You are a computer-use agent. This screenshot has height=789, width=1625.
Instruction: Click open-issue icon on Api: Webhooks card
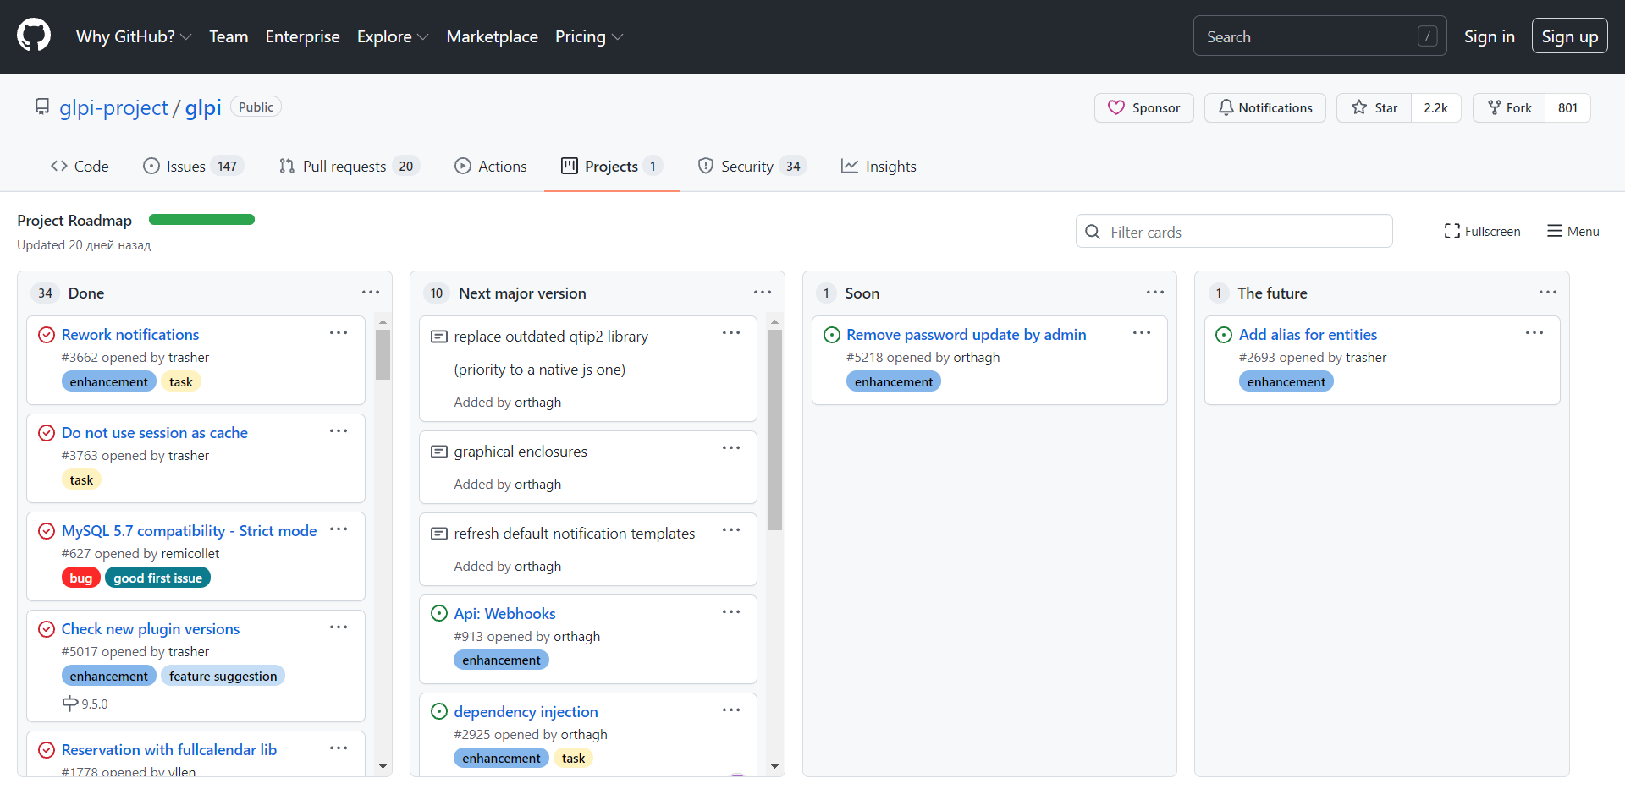click(439, 613)
